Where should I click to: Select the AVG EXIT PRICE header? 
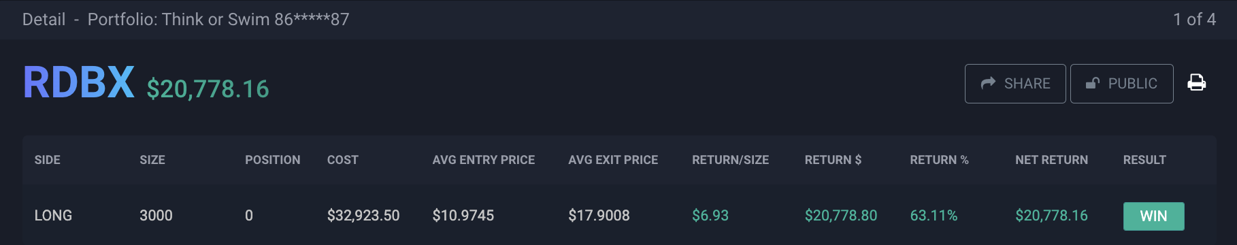click(x=614, y=160)
